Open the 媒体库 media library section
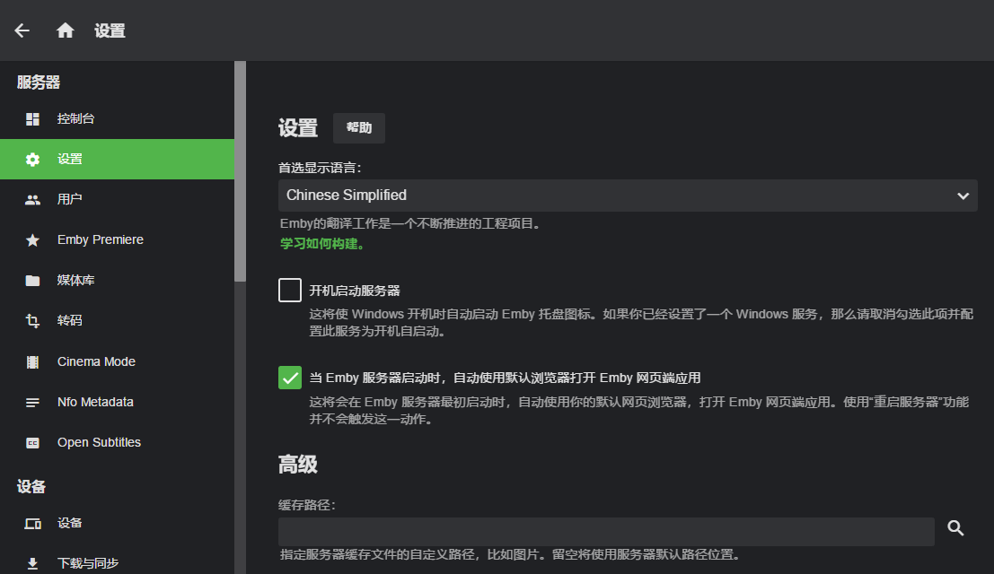 [x=33, y=280]
